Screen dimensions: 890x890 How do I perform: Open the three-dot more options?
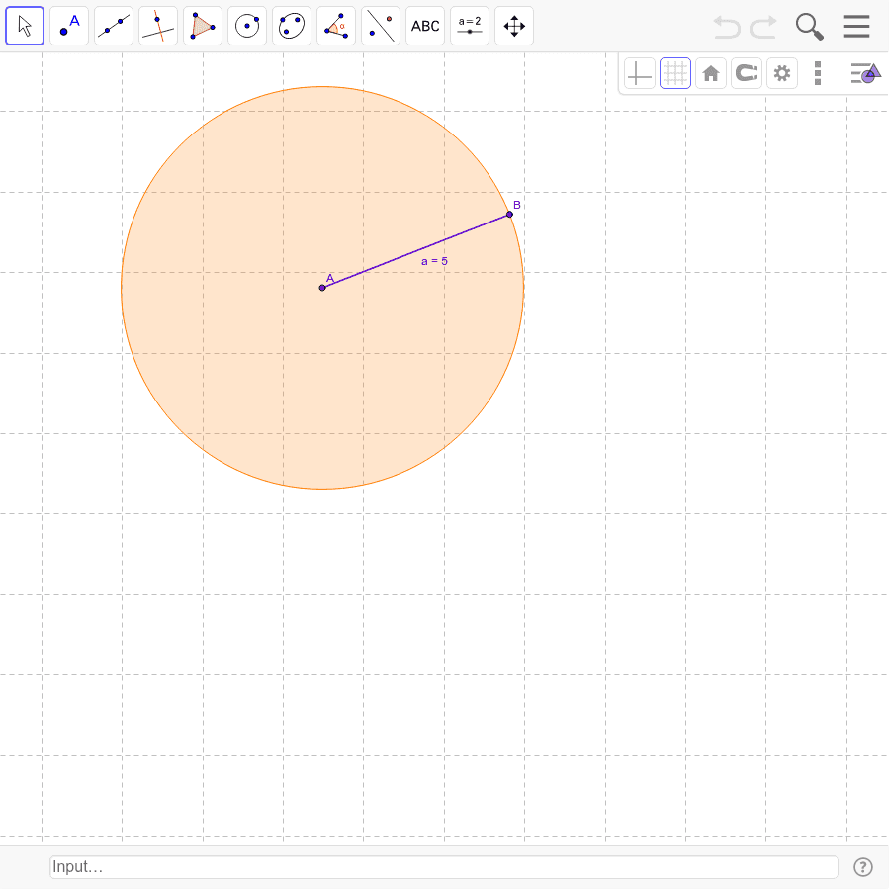[x=818, y=73]
